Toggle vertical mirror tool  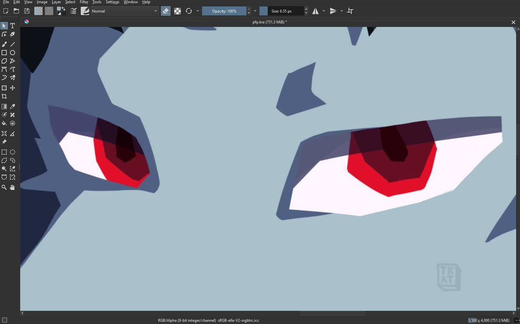pyautogui.click(x=333, y=11)
